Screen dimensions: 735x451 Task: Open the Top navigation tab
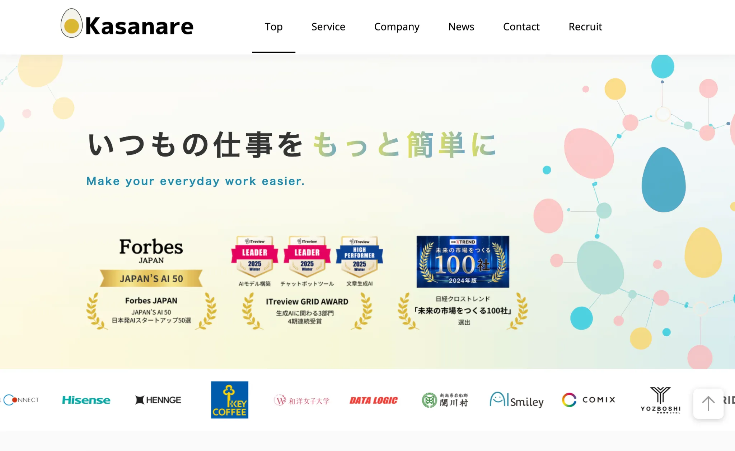coord(273,27)
